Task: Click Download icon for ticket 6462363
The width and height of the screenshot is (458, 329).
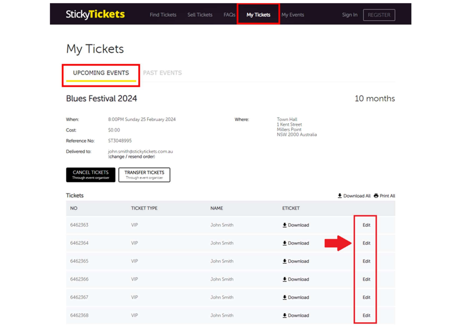Action: (285, 225)
